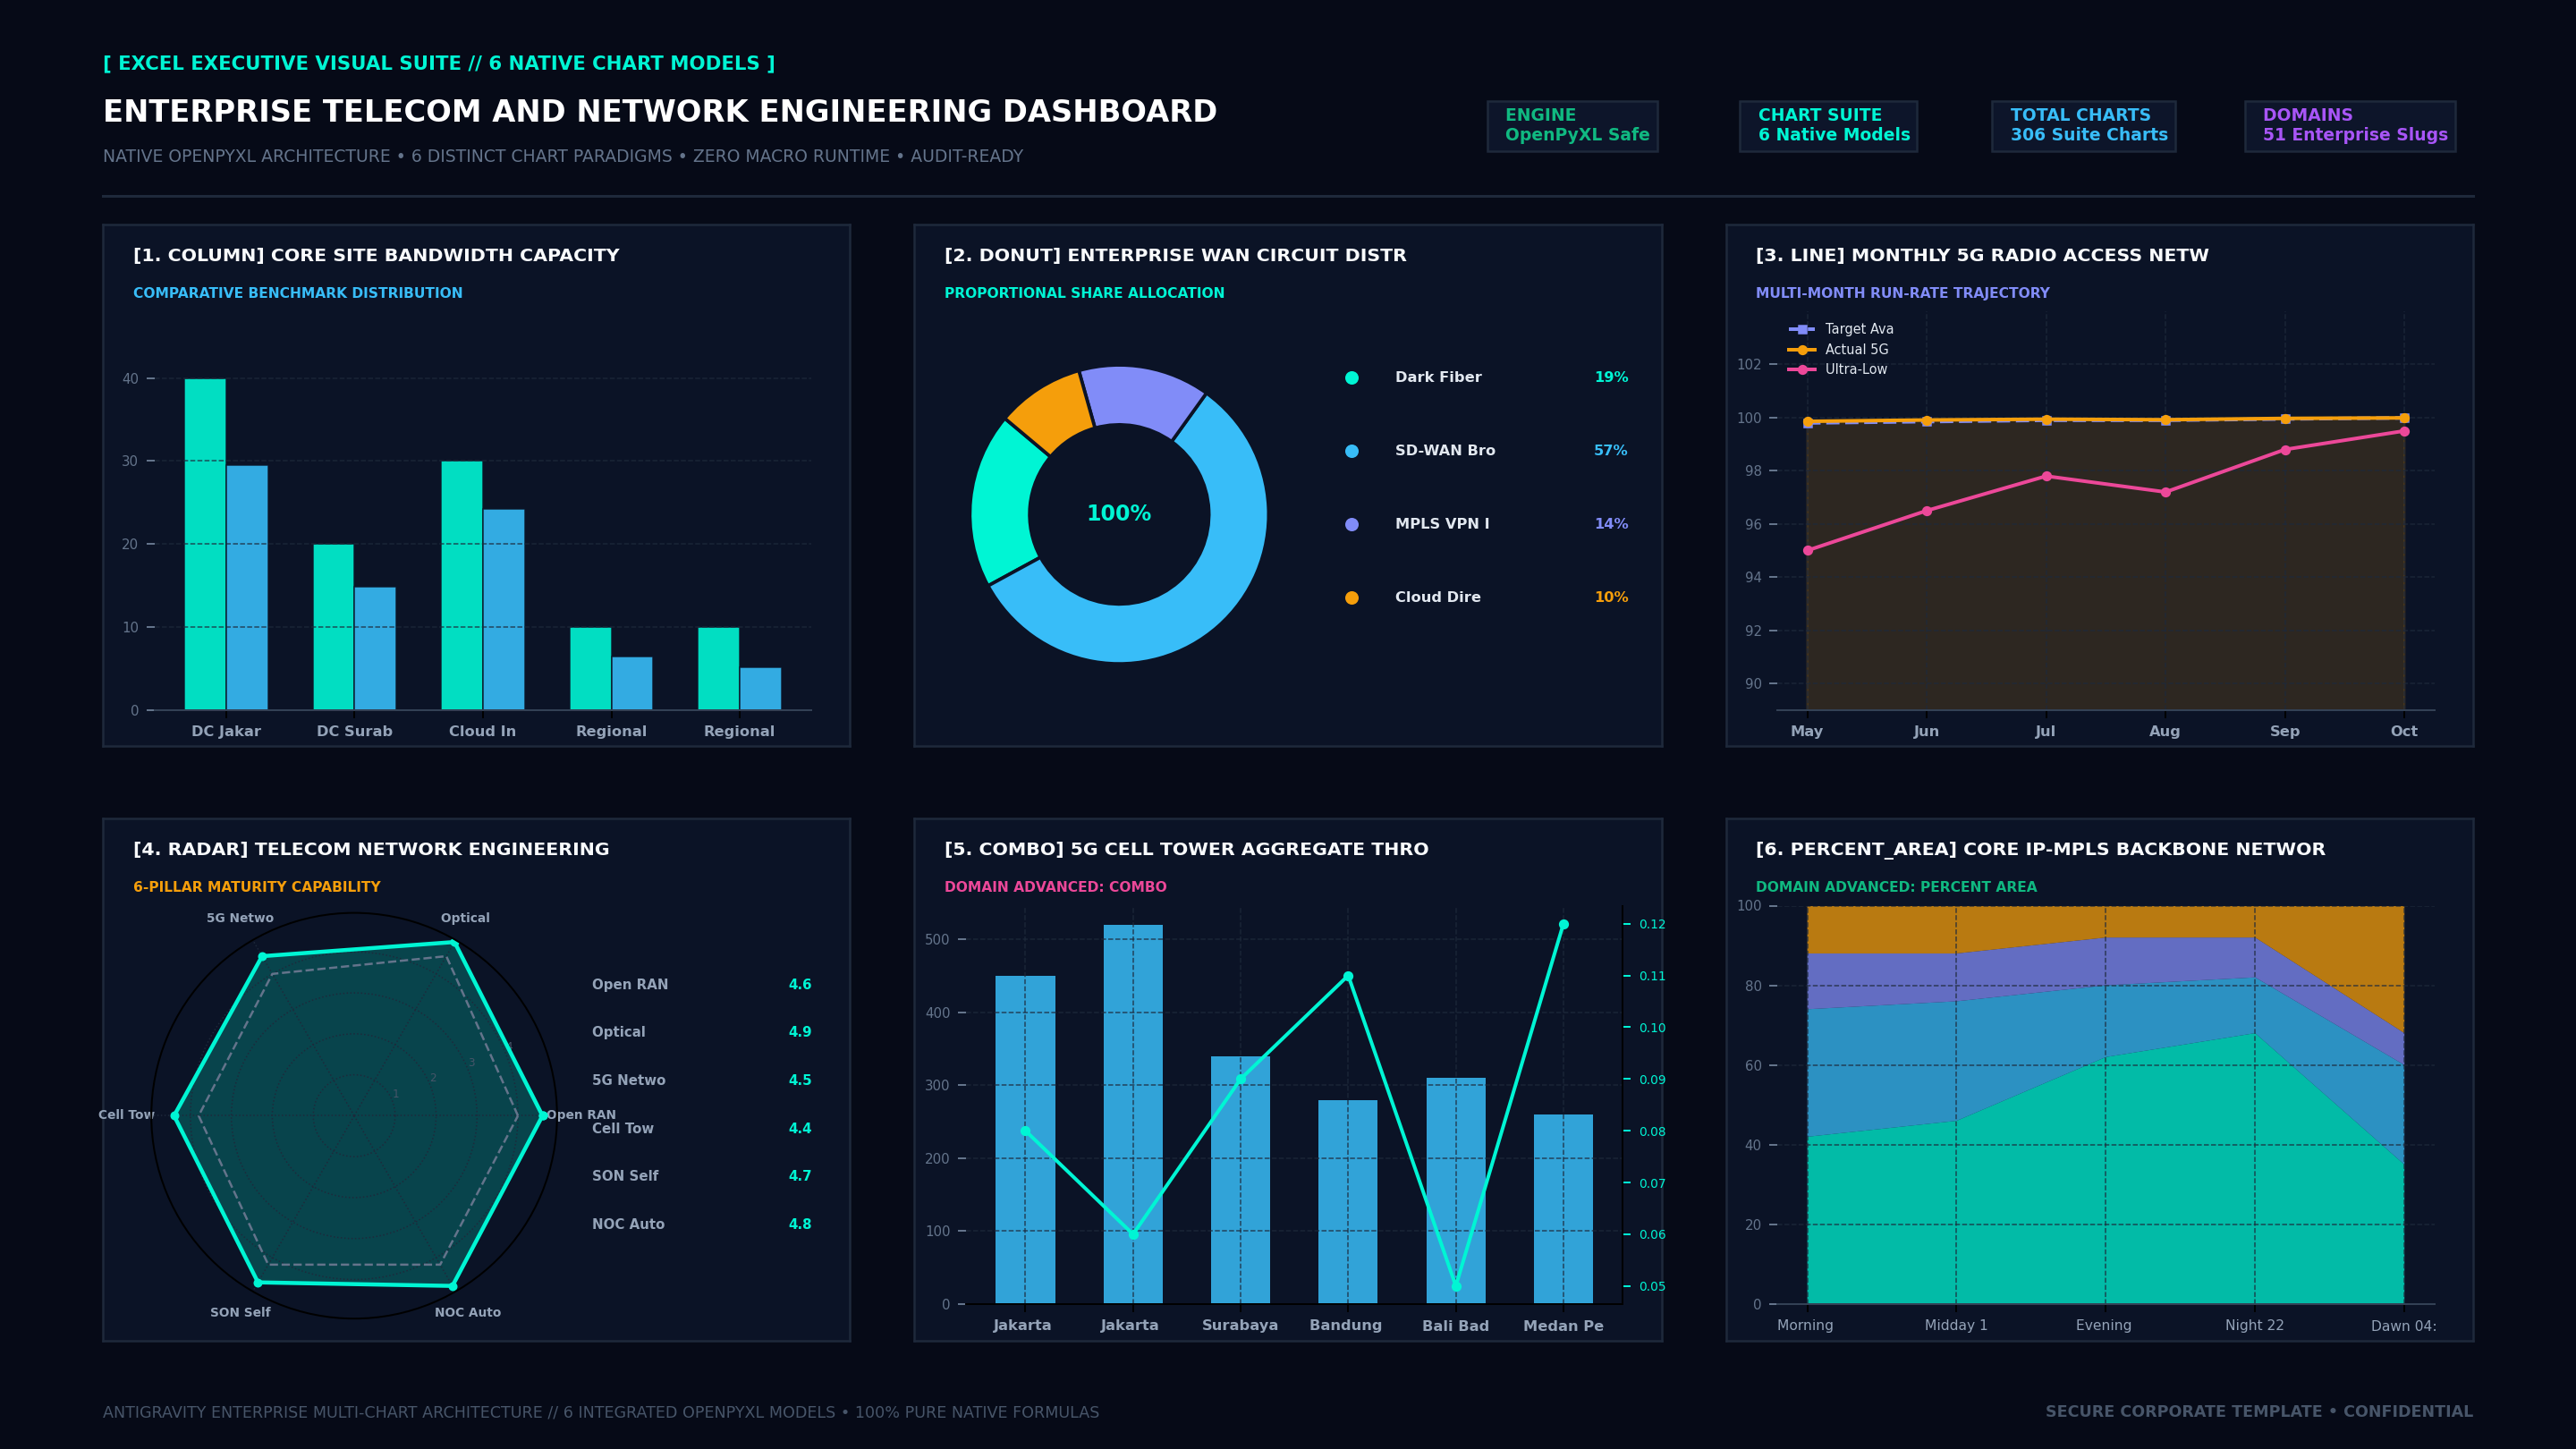Click the 5G Netwo 4.5 score
2576x1449 pixels.
coord(800,1080)
